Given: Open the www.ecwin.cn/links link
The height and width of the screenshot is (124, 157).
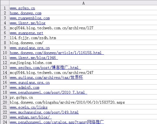Looking at the screenshot, I should 29,107.
